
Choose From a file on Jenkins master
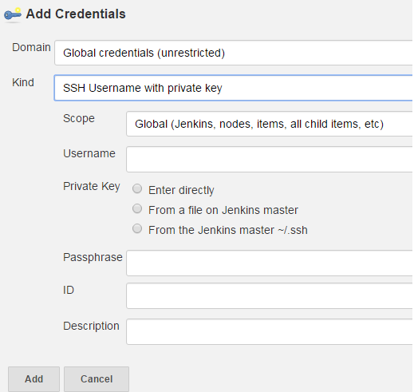pos(137,208)
